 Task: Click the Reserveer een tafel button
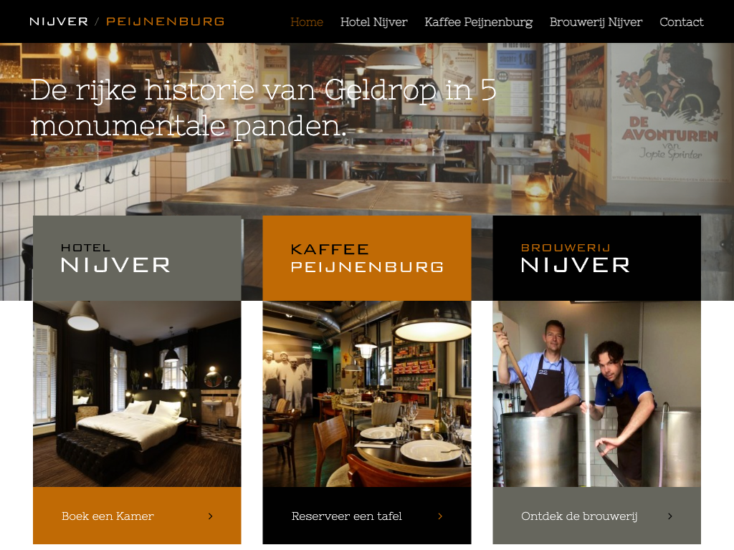coord(367,516)
